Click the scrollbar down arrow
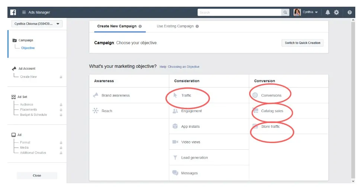359x187 pixels. coord(353,181)
